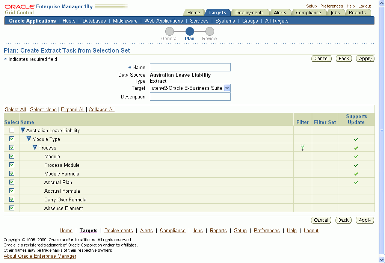Viewport: 385px width, 263px height.
Task: Open the All Targets subtab
Action: [276, 21]
